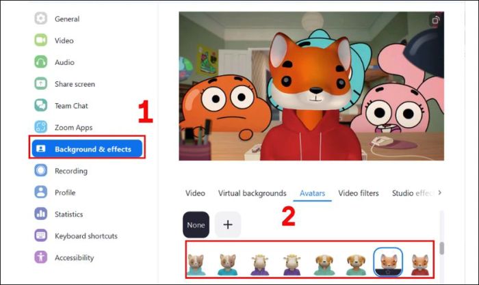Screen dimensions: 479x285
Task: Select the first dog avatar in green hoodie
Action: [324, 264]
